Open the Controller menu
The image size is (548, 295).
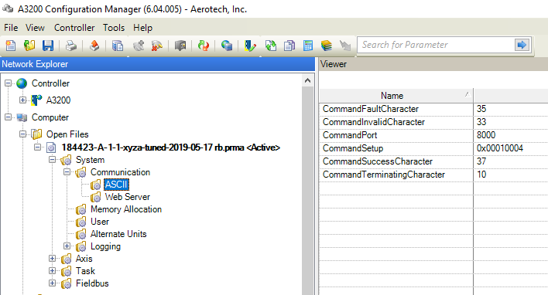click(74, 28)
